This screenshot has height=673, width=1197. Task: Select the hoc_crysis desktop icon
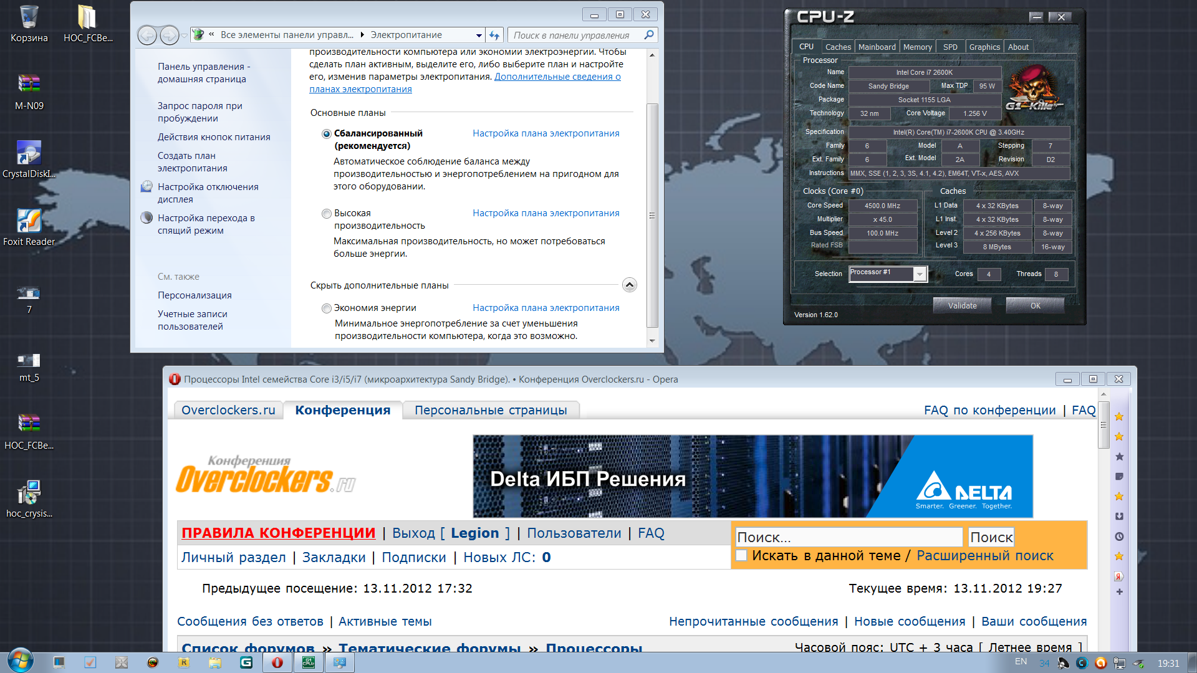click(29, 499)
